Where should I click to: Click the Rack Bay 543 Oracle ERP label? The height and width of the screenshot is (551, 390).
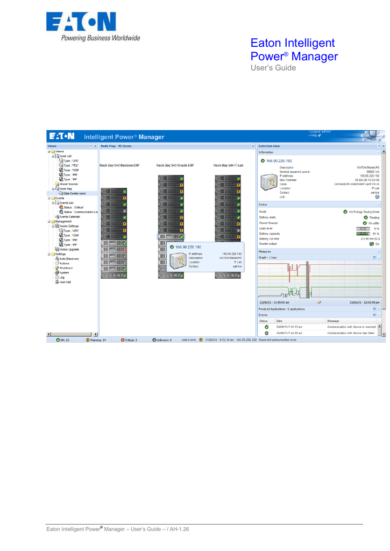point(175,165)
